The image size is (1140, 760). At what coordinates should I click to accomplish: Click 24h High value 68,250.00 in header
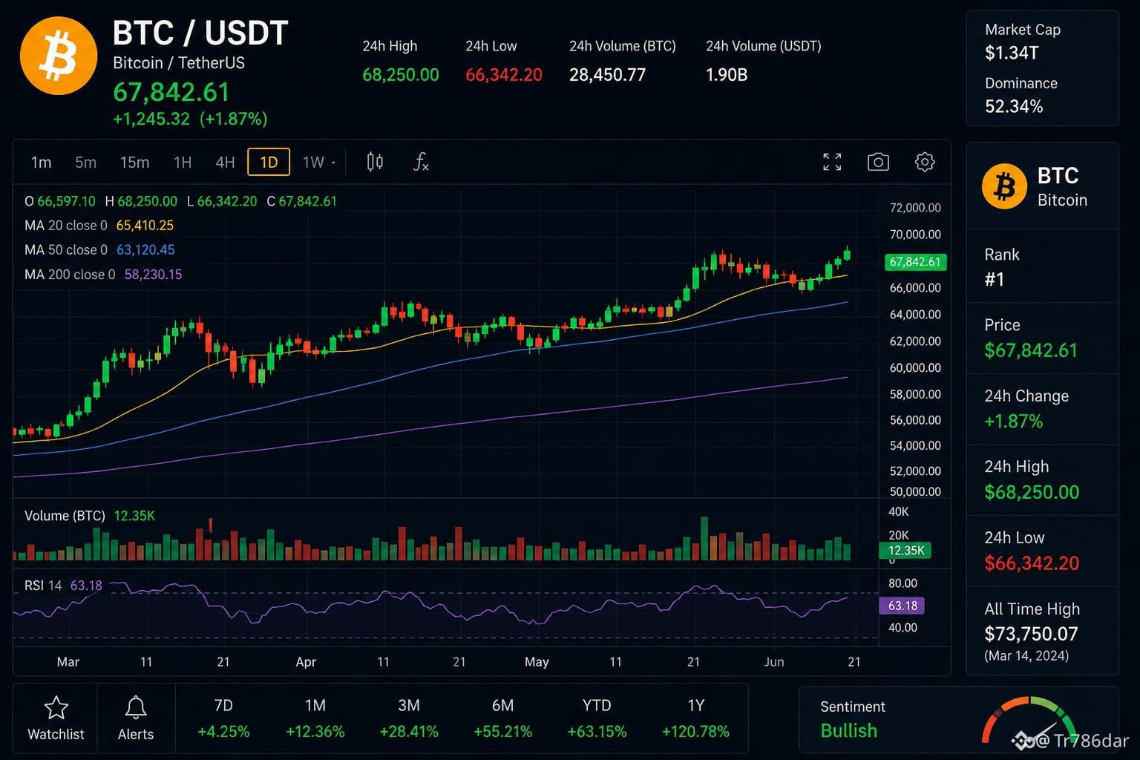pos(401,75)
